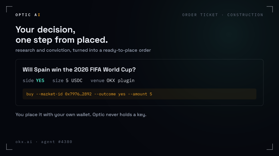Click the OKX plugin venue value

tap(121, 80)
